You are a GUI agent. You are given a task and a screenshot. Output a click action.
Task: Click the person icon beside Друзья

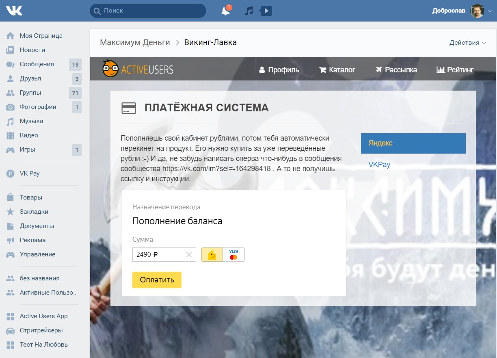tap(11, 78)
